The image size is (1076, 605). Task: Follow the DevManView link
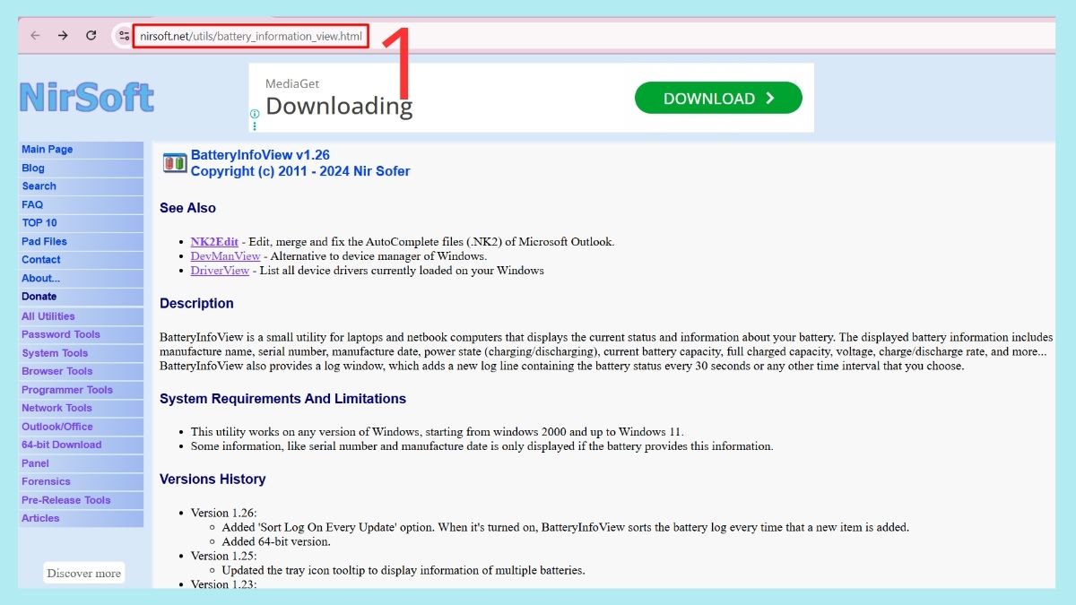pos(225,256)
